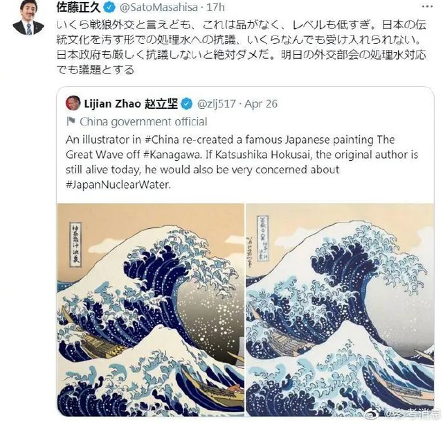Click the Japanese tweet text by 佐藤正久
The height and width of the screenshot is (423, 443).
[242, 47]
